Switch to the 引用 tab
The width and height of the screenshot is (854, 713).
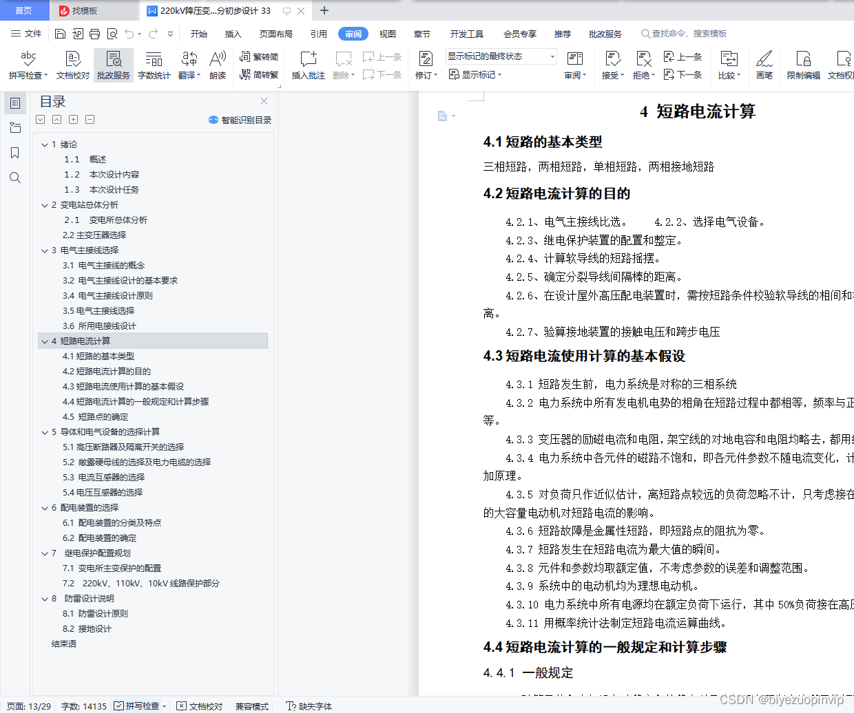coord(318,34)
